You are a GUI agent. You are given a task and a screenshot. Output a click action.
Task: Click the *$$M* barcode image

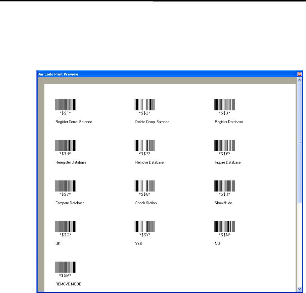65,267
